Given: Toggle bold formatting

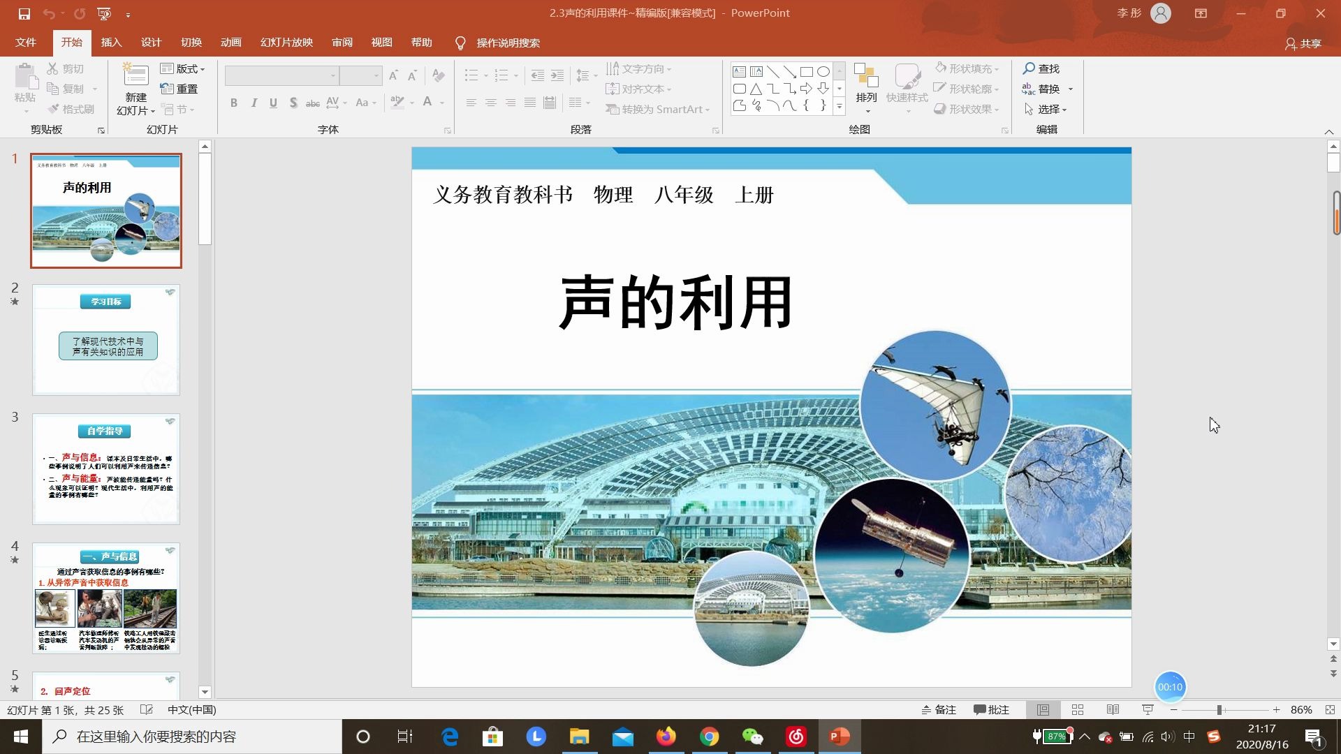Looking at the screenshot, I should pos(234,103).
